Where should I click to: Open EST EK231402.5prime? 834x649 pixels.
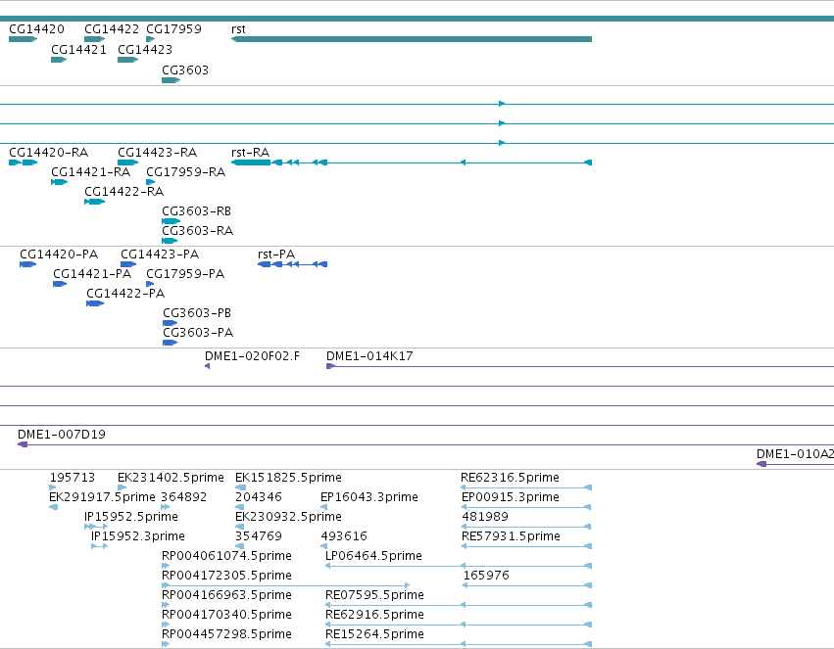coord(171,478)
